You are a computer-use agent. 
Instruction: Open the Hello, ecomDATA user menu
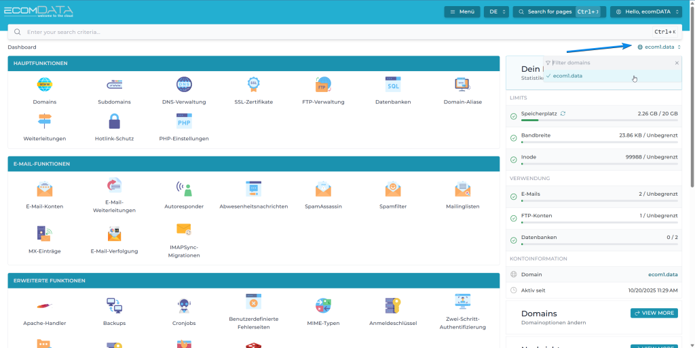645,12
